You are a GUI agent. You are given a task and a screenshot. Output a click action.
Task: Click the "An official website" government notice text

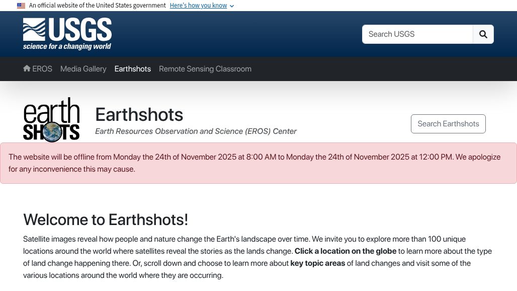(x=97, y=6)
